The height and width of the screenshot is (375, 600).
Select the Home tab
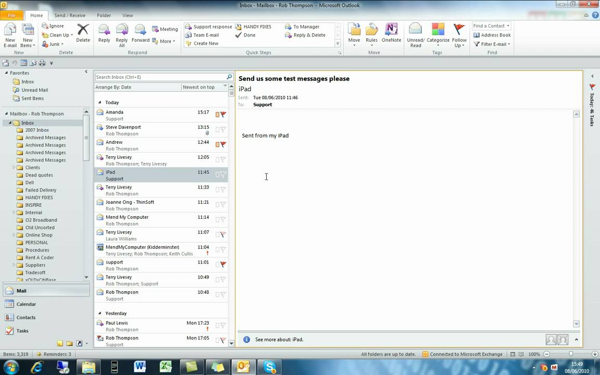[37, 15]
